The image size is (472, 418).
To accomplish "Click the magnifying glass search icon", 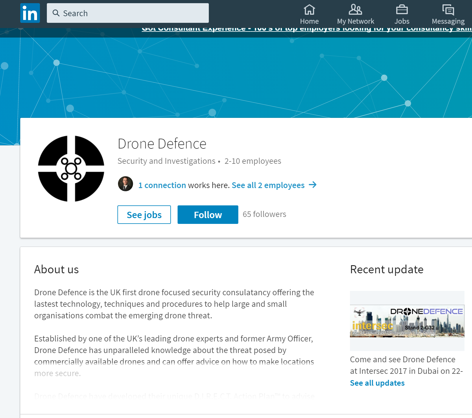I will [56, 13].
